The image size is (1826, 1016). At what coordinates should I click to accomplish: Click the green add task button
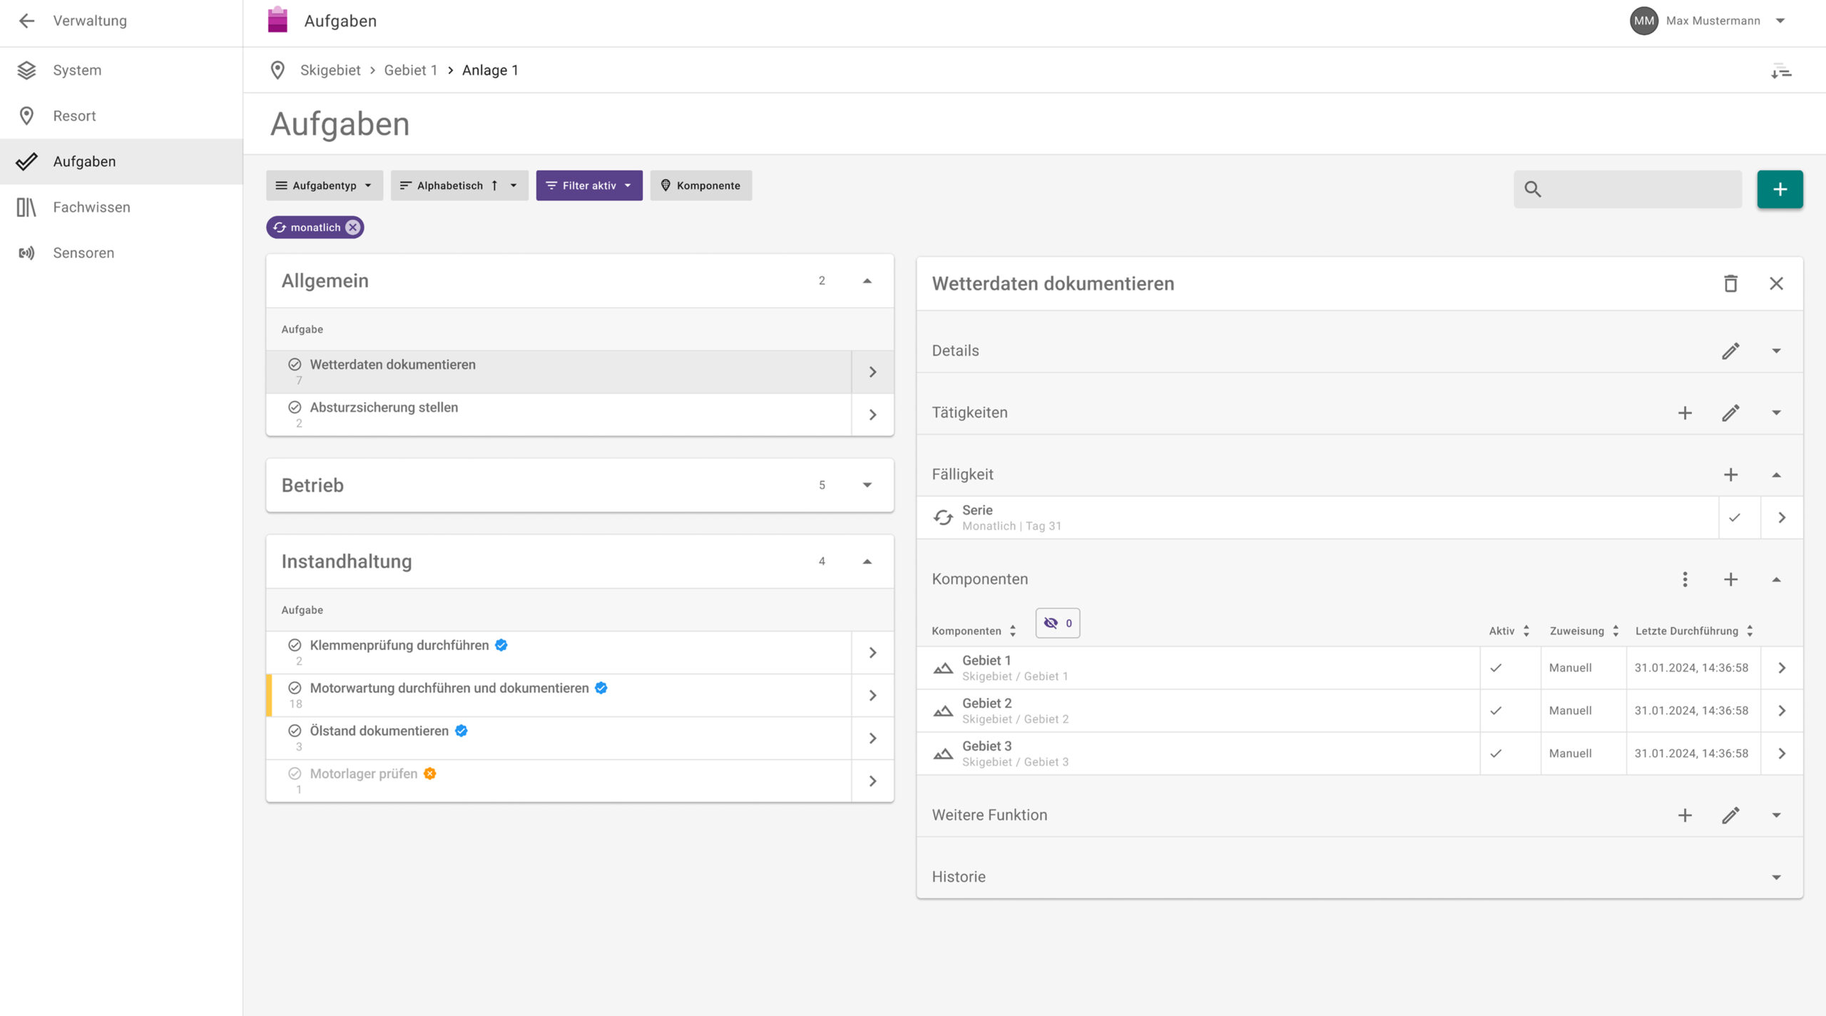click(x=1780, y=189)
